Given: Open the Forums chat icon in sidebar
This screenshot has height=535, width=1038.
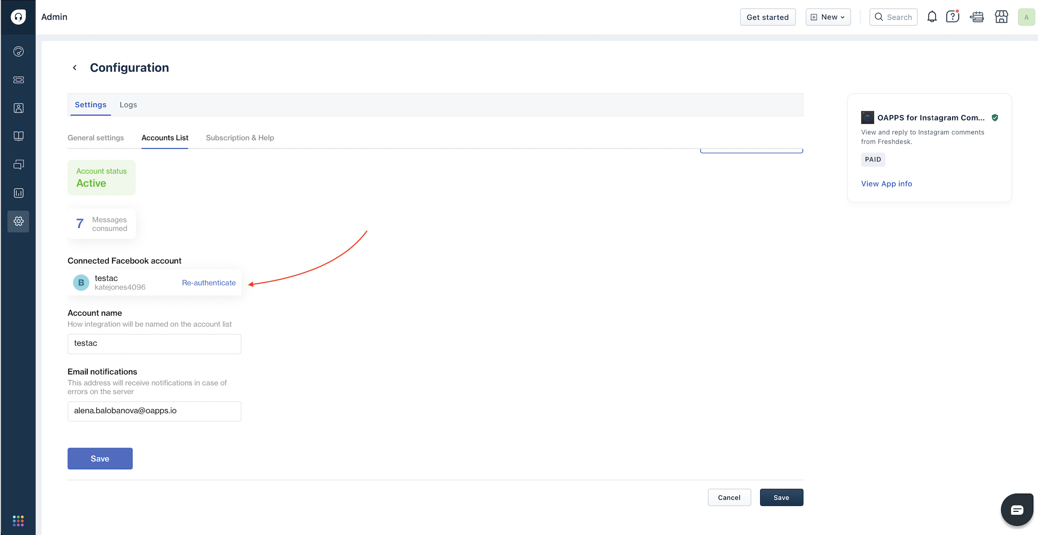Looking at the screenshot, I should 18,164.
